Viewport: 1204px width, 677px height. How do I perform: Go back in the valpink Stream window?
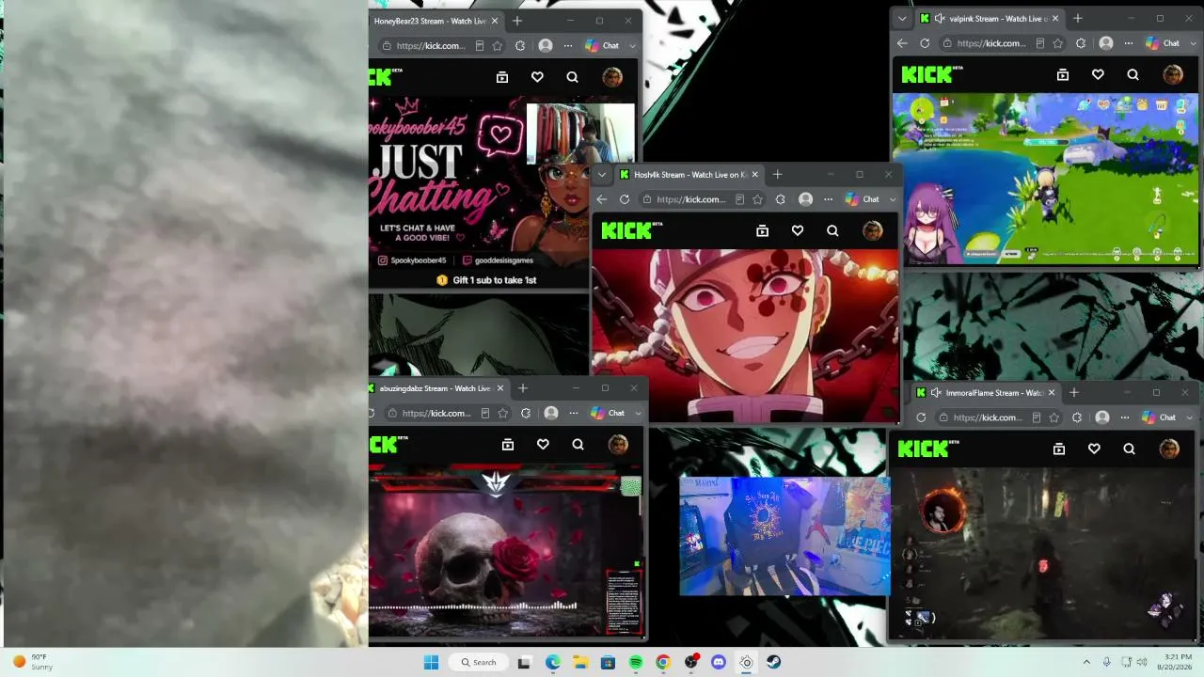902,43
